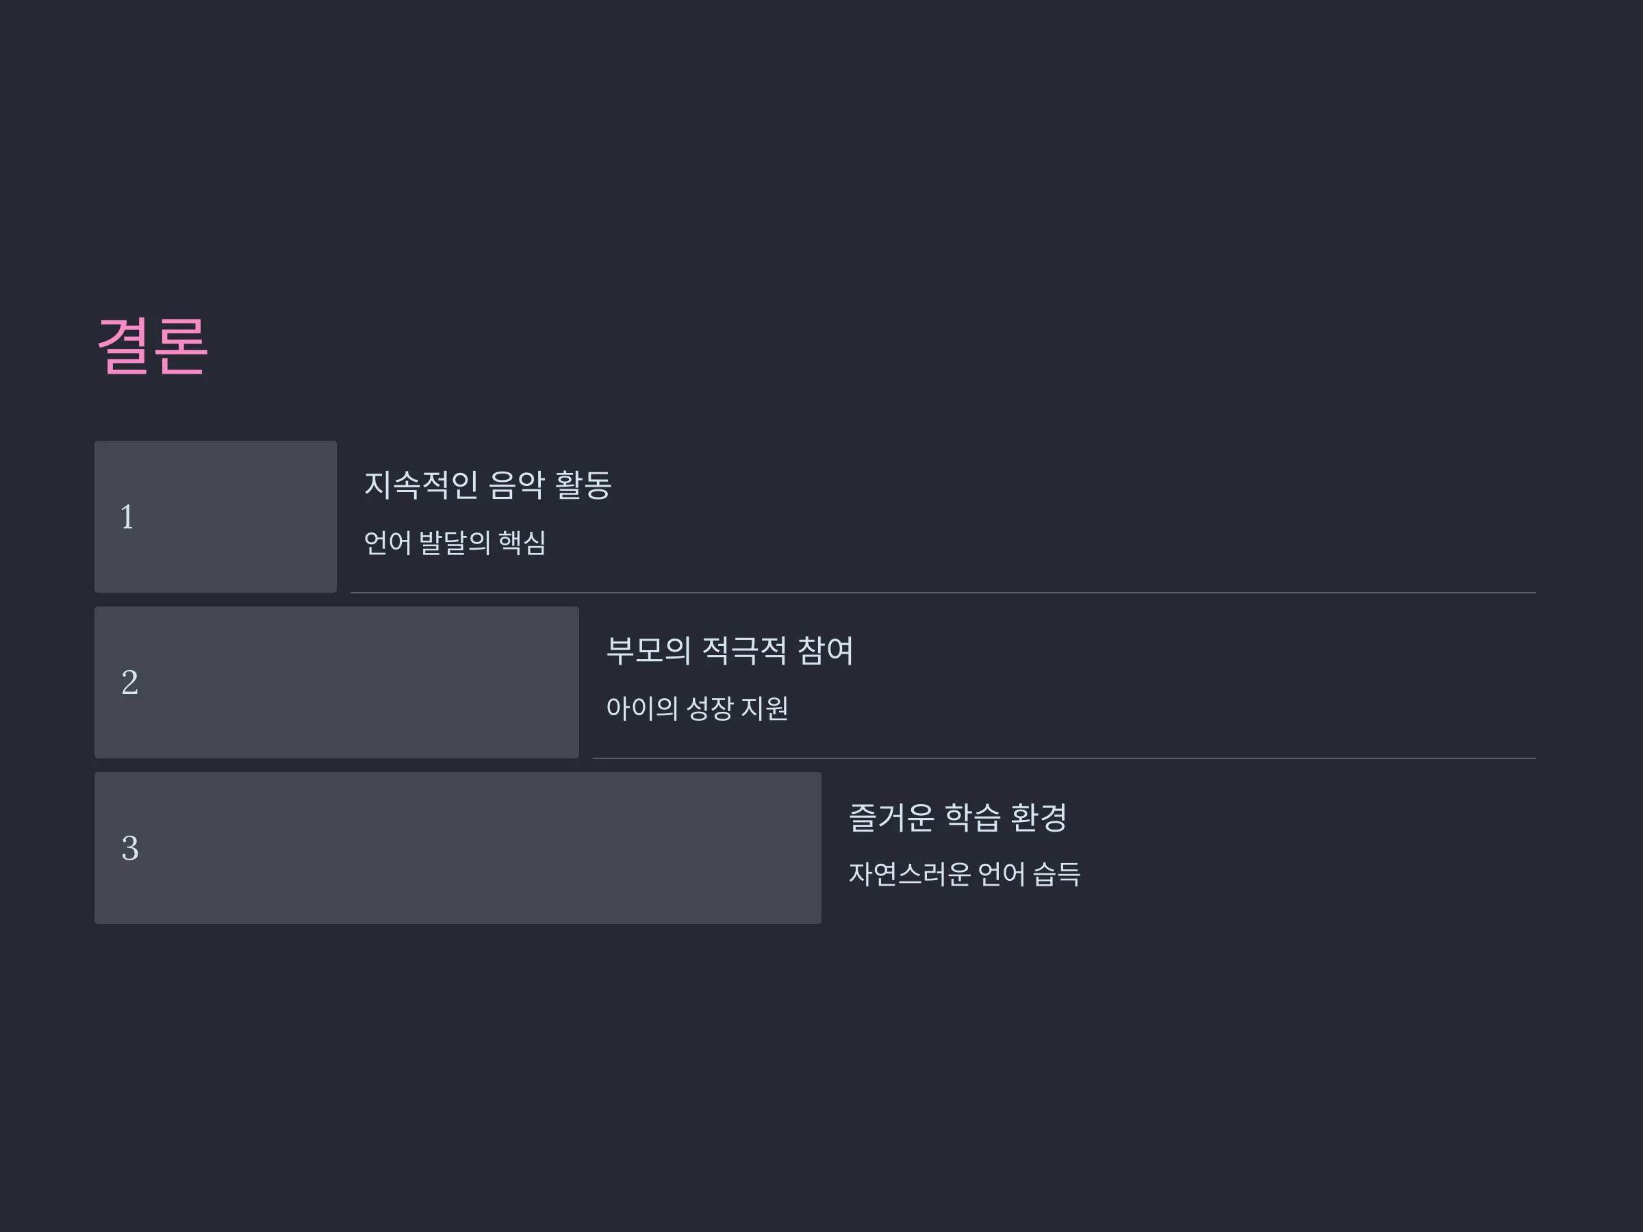Click the divider line under first item
The image size is (1643, 1232).
click(x=943, y=593)
